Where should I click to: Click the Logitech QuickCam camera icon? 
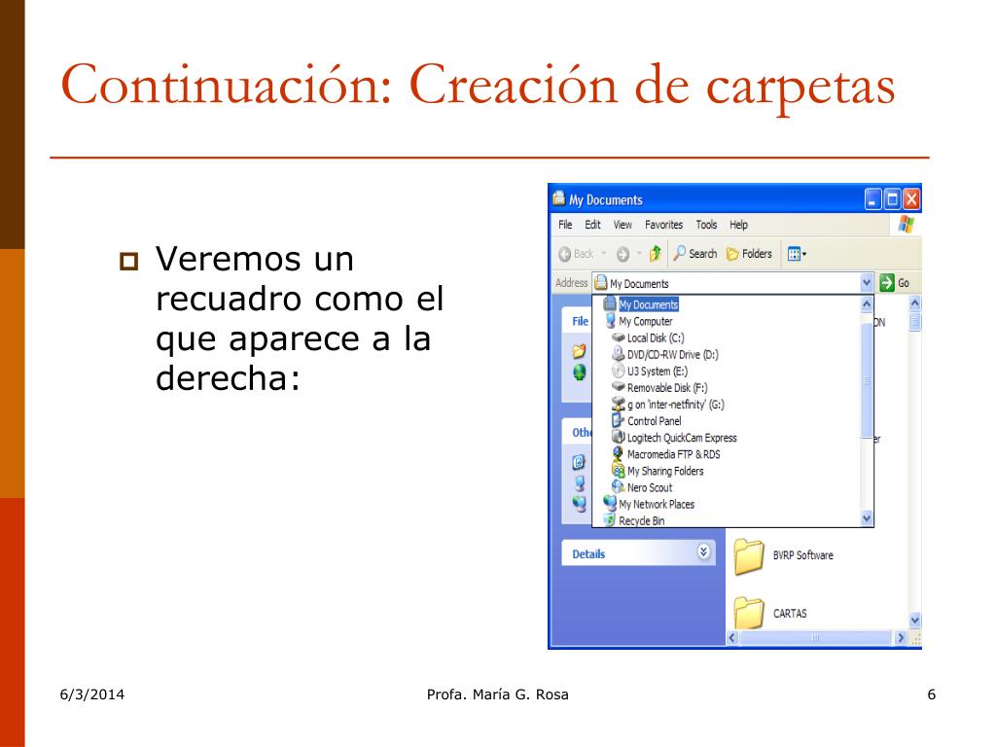pos(618,437)
